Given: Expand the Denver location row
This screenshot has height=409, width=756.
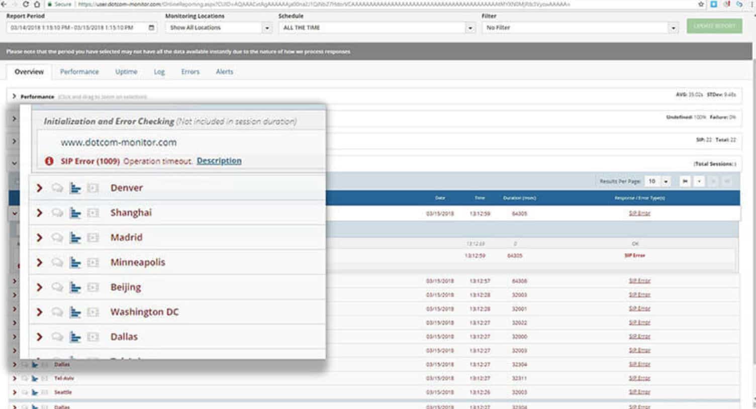Looking at the screenshot, I should tap(39, 188).
